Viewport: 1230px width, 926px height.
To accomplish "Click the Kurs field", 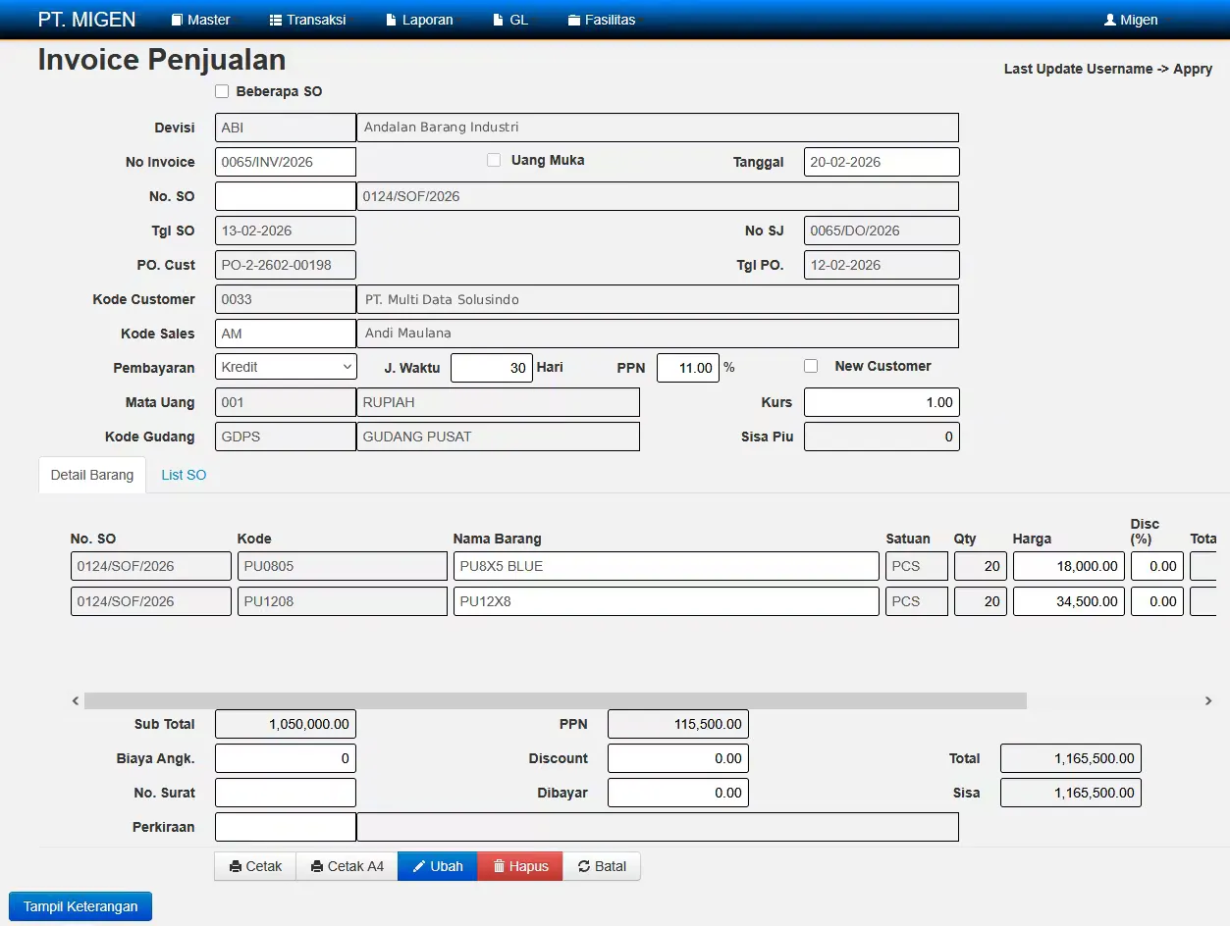I will tap(882, 402).
